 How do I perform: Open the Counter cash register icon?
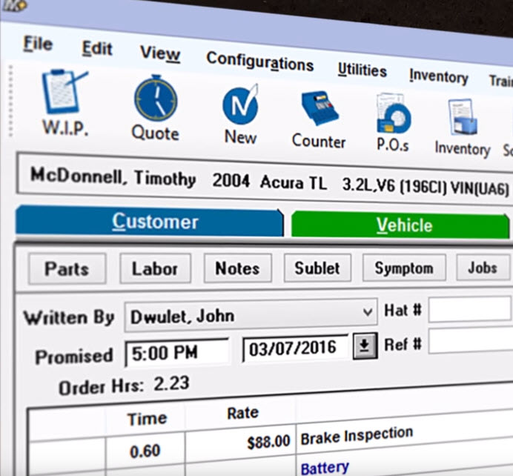319,110
